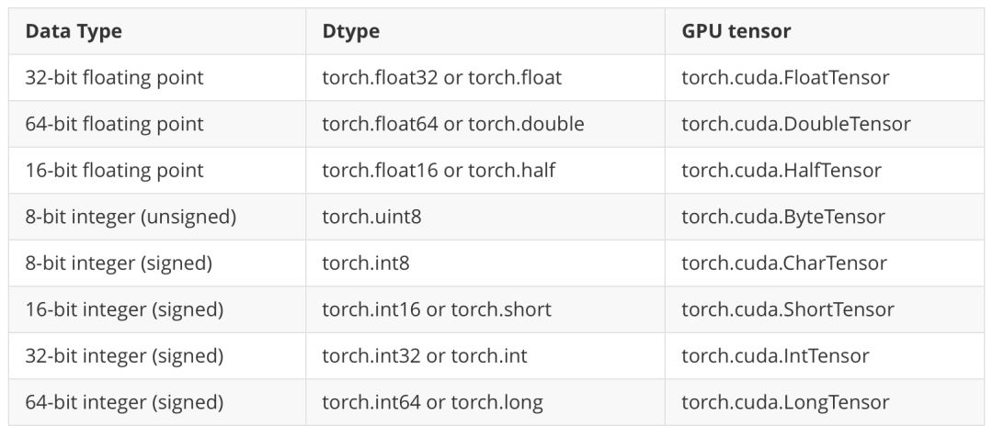
Task: Click the Dtype column header
Action: (x=351, y=31)
